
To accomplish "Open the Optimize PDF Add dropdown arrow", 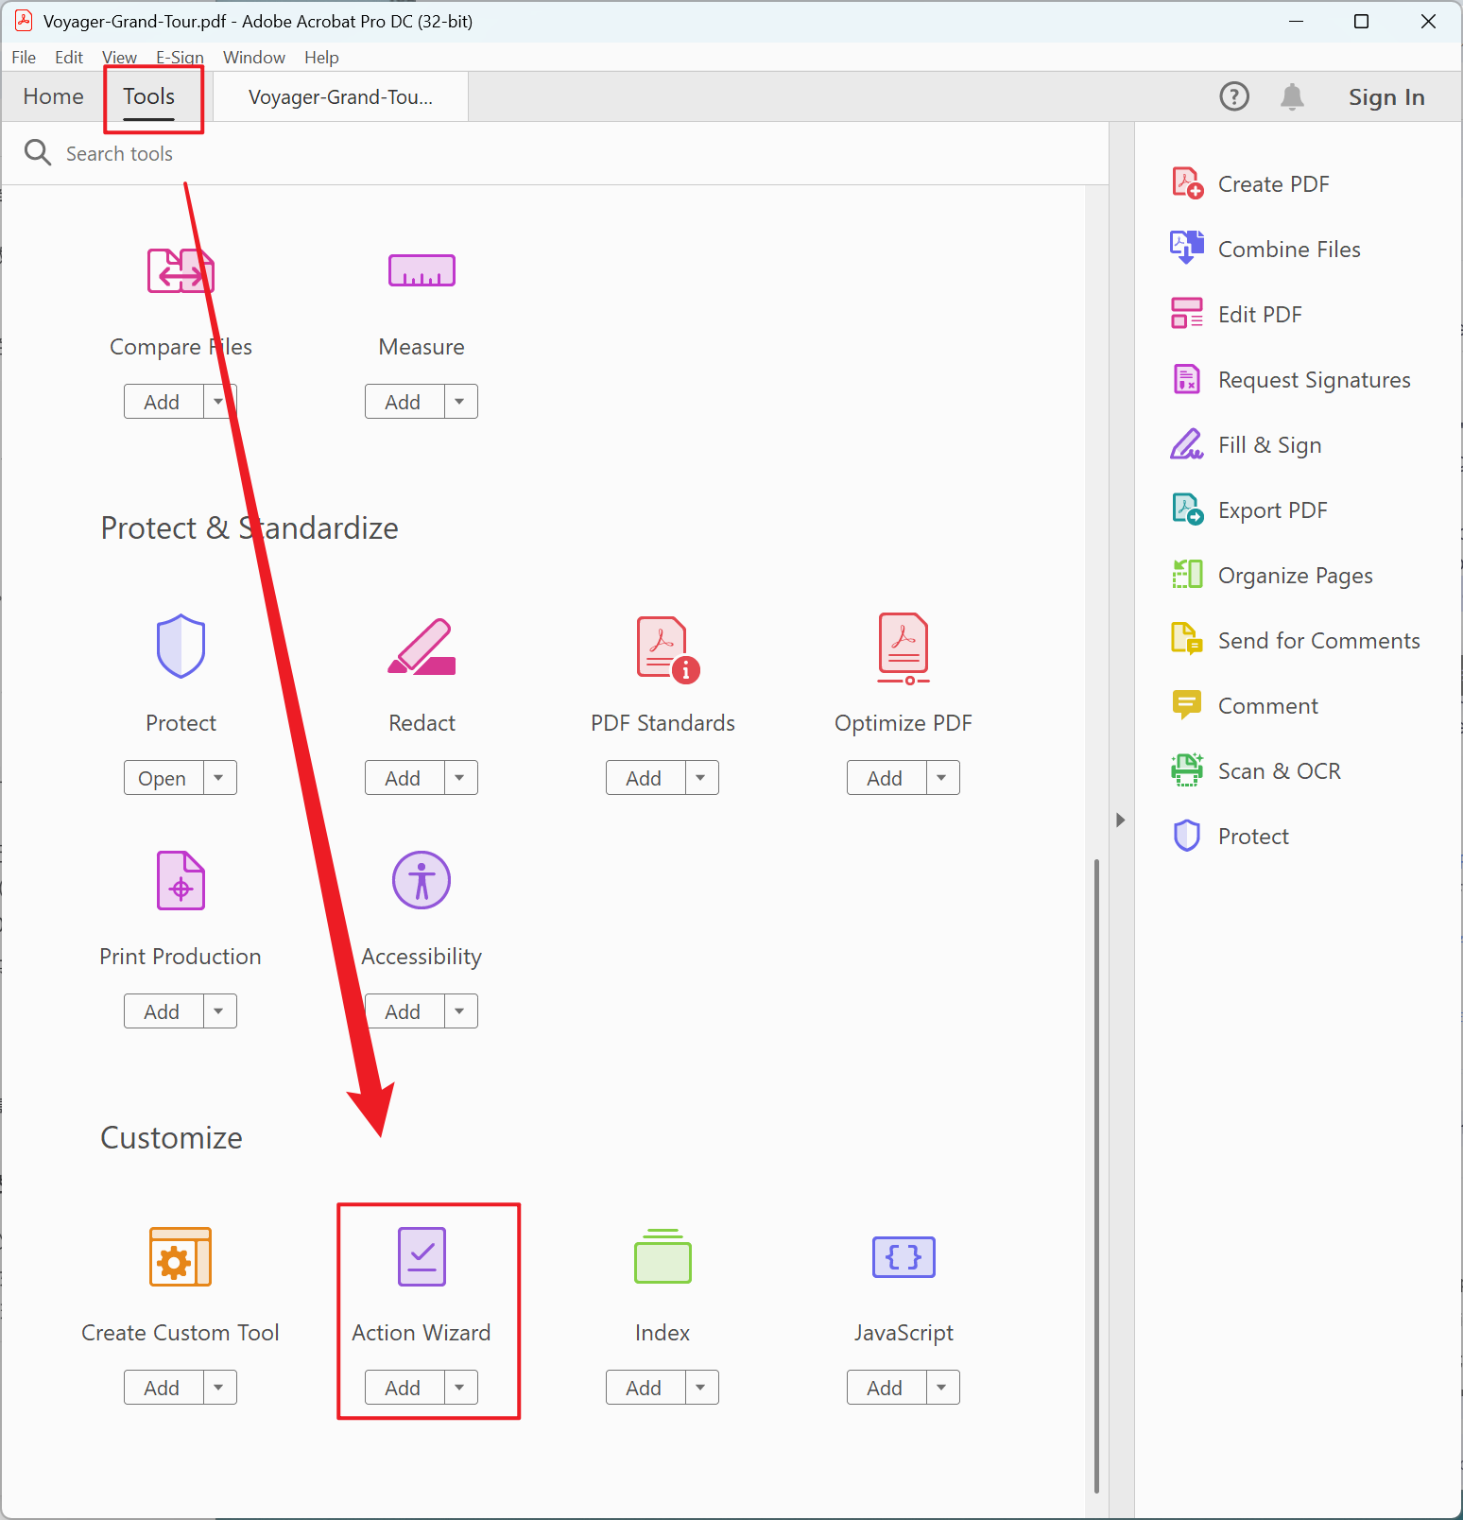I will [x=942, y=778].
